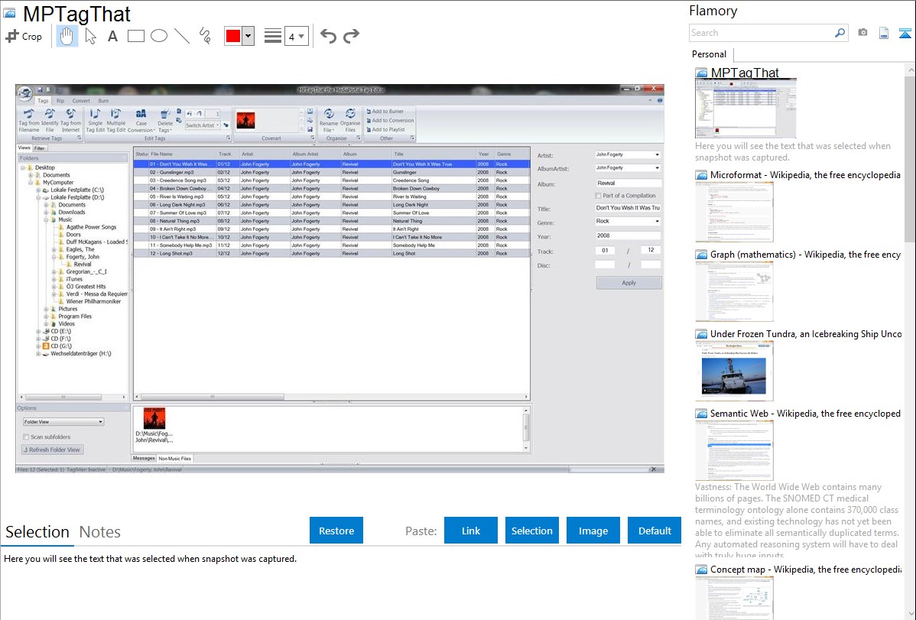This screenshot has height=620, width=916.
Task: Open Single Tag Edit in MPTagThat
Action: 96,120
